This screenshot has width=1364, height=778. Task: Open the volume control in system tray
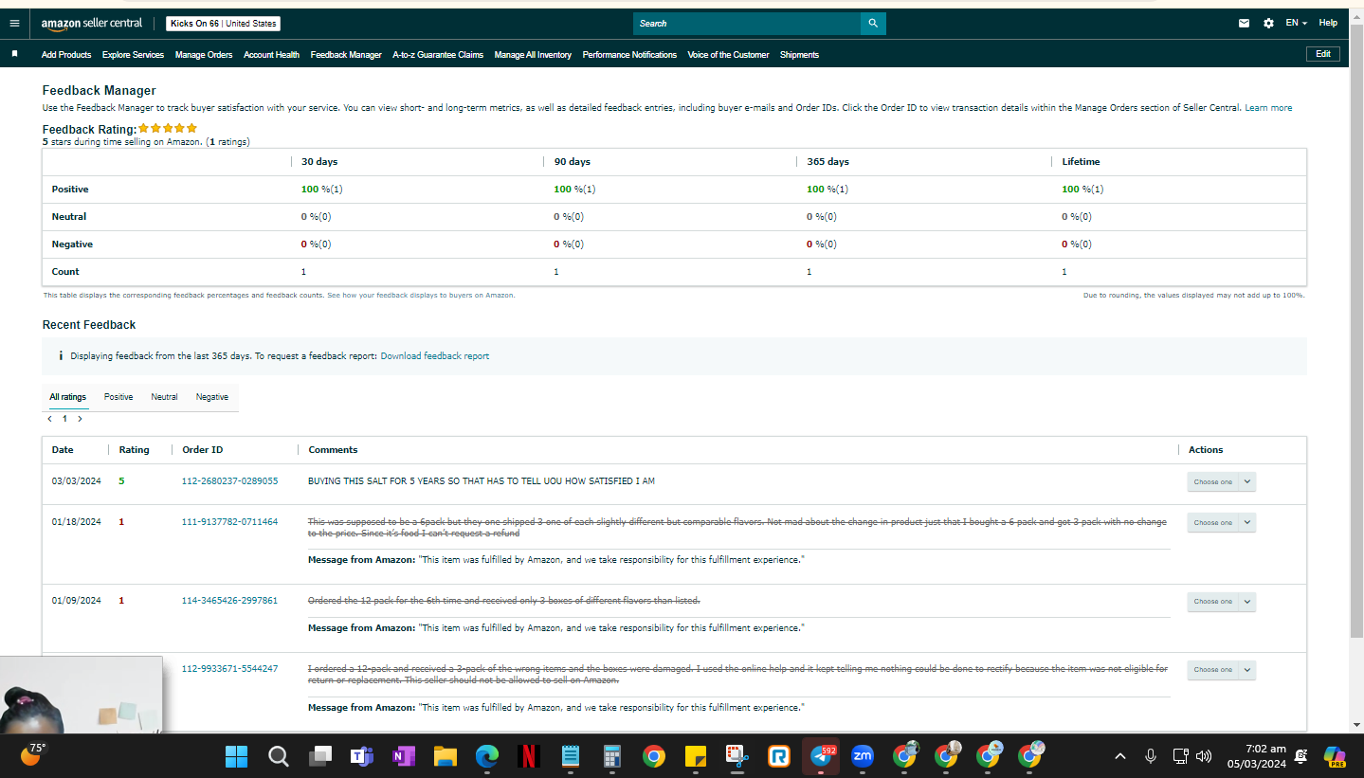click(1204, 756)
